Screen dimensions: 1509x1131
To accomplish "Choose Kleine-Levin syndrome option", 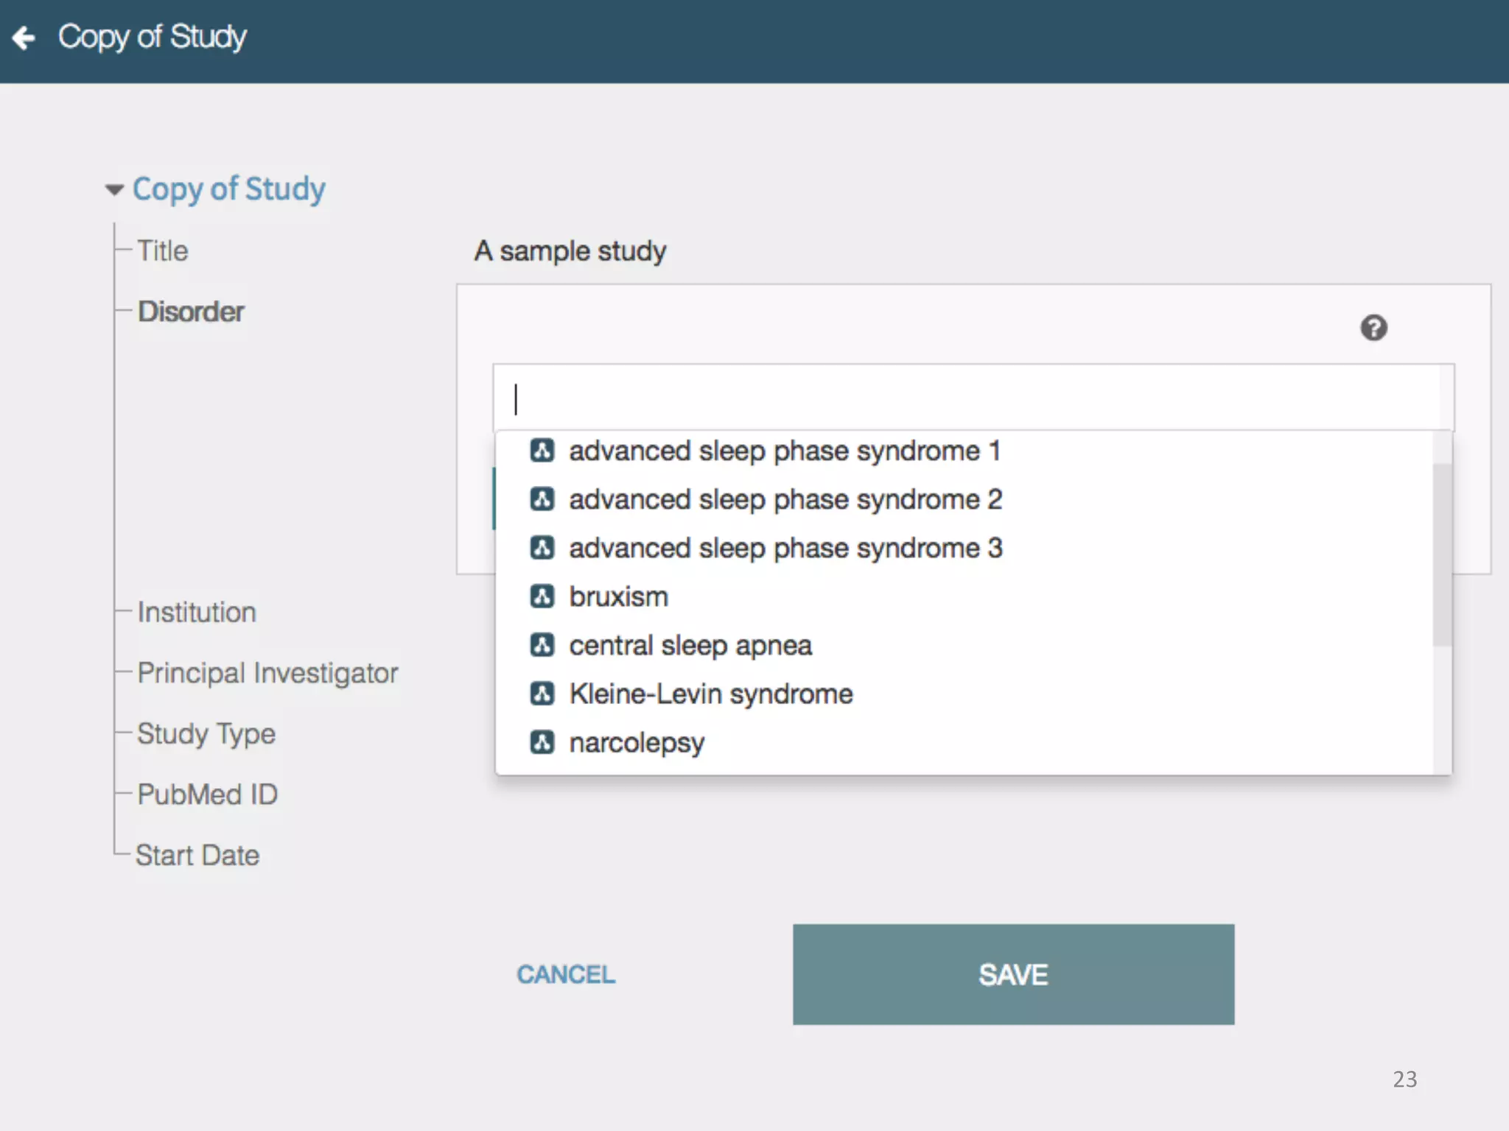I will tap(710, 694).
